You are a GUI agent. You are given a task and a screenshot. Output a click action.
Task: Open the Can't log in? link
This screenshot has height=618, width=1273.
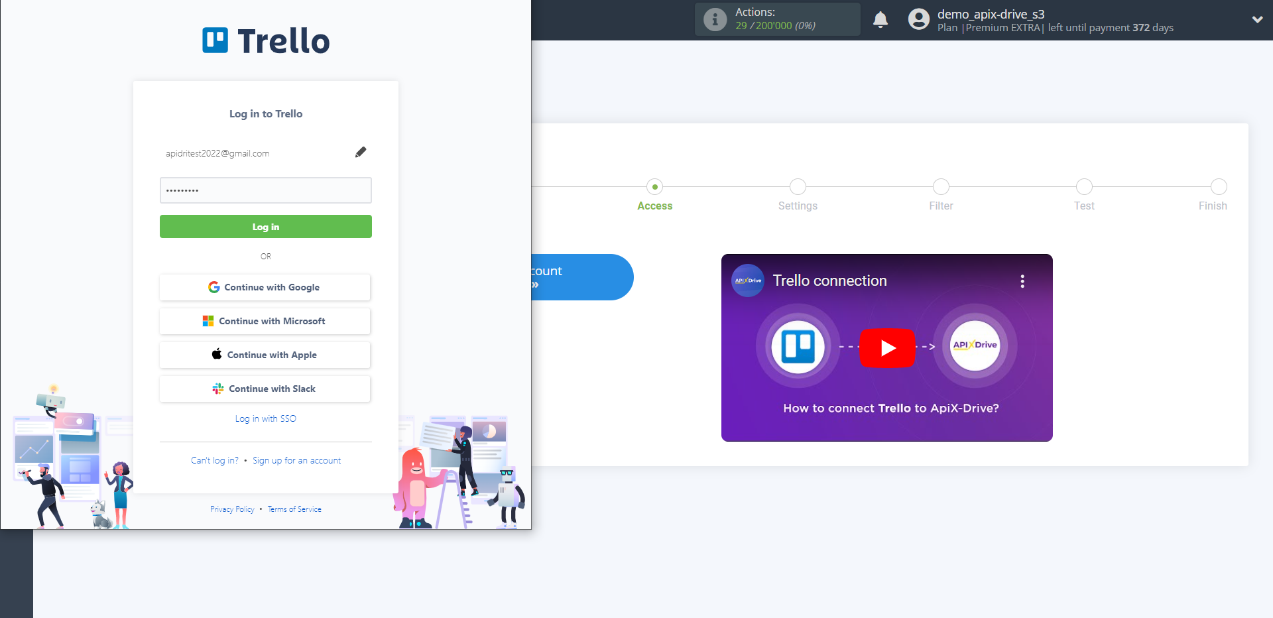(215, 460)
